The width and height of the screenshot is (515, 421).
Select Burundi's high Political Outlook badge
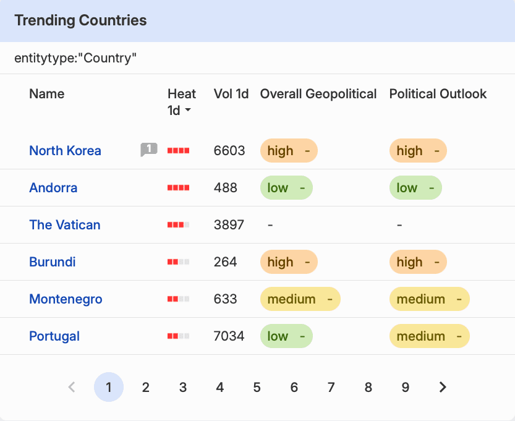point(418,262)
